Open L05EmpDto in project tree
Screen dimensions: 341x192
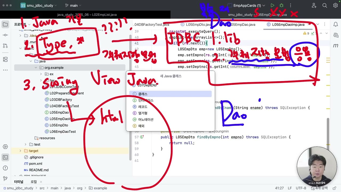tap(59, 125)
